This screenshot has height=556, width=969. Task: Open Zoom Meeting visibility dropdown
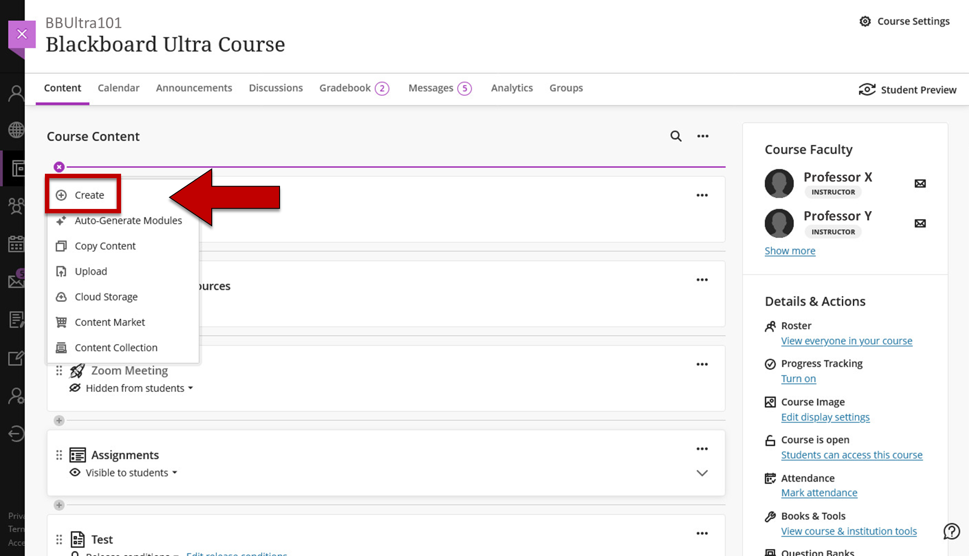click(139, 388)
